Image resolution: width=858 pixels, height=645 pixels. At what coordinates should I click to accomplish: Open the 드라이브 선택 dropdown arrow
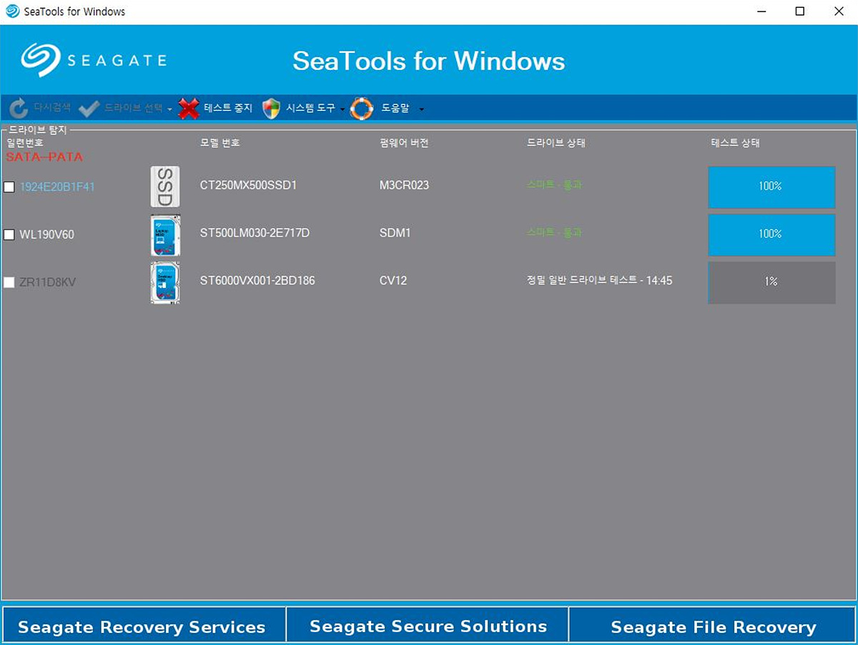pos(169,109)
